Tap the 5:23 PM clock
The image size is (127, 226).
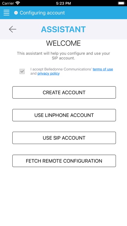(63, 3)
